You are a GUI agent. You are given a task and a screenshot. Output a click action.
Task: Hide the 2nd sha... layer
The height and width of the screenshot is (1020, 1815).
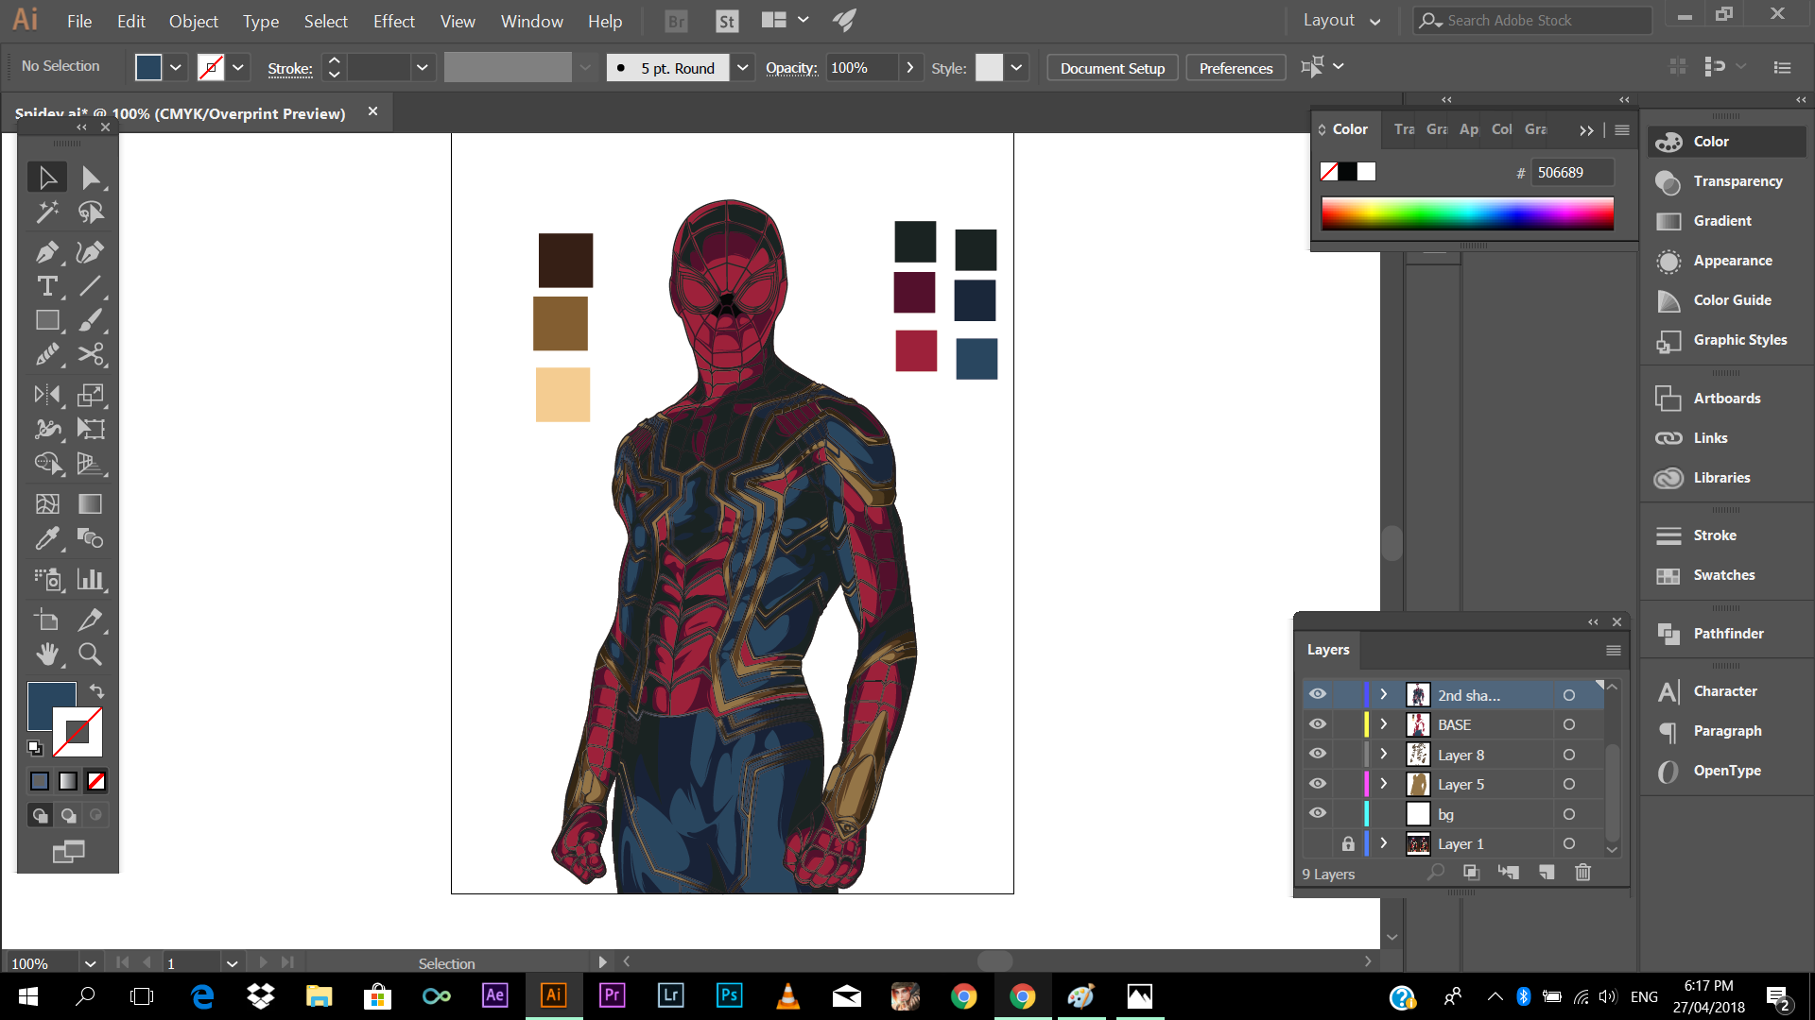coord(1318,694)
